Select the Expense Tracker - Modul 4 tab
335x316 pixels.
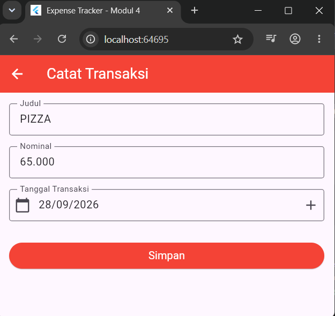coord(103,11)
